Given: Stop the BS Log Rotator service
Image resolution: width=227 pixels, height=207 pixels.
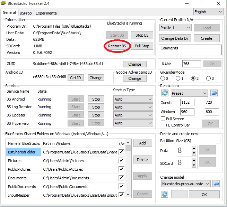Looking at the screenshot, I should click(96, 107).
